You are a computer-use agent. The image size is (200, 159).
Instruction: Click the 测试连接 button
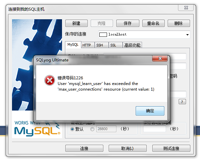tap(171, 148)
